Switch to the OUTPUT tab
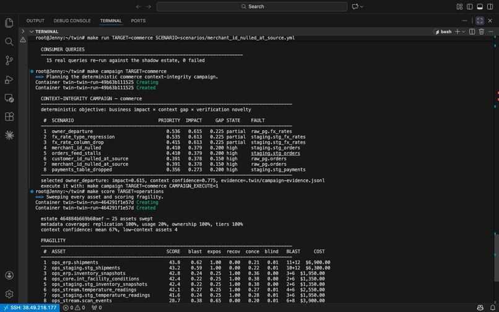This screenshot has width=499, height=312. point(35,20)
